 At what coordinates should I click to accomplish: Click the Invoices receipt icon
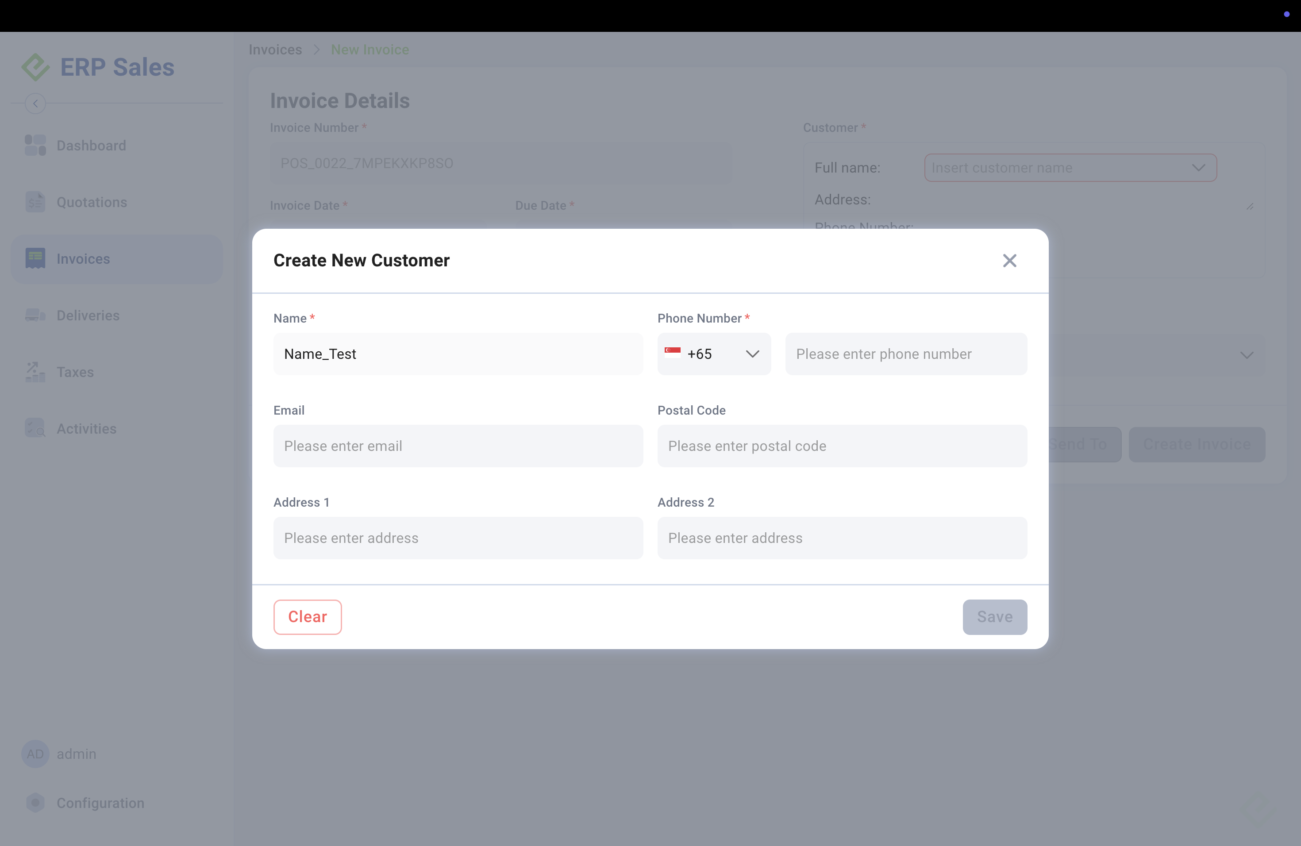pos(35,258)
